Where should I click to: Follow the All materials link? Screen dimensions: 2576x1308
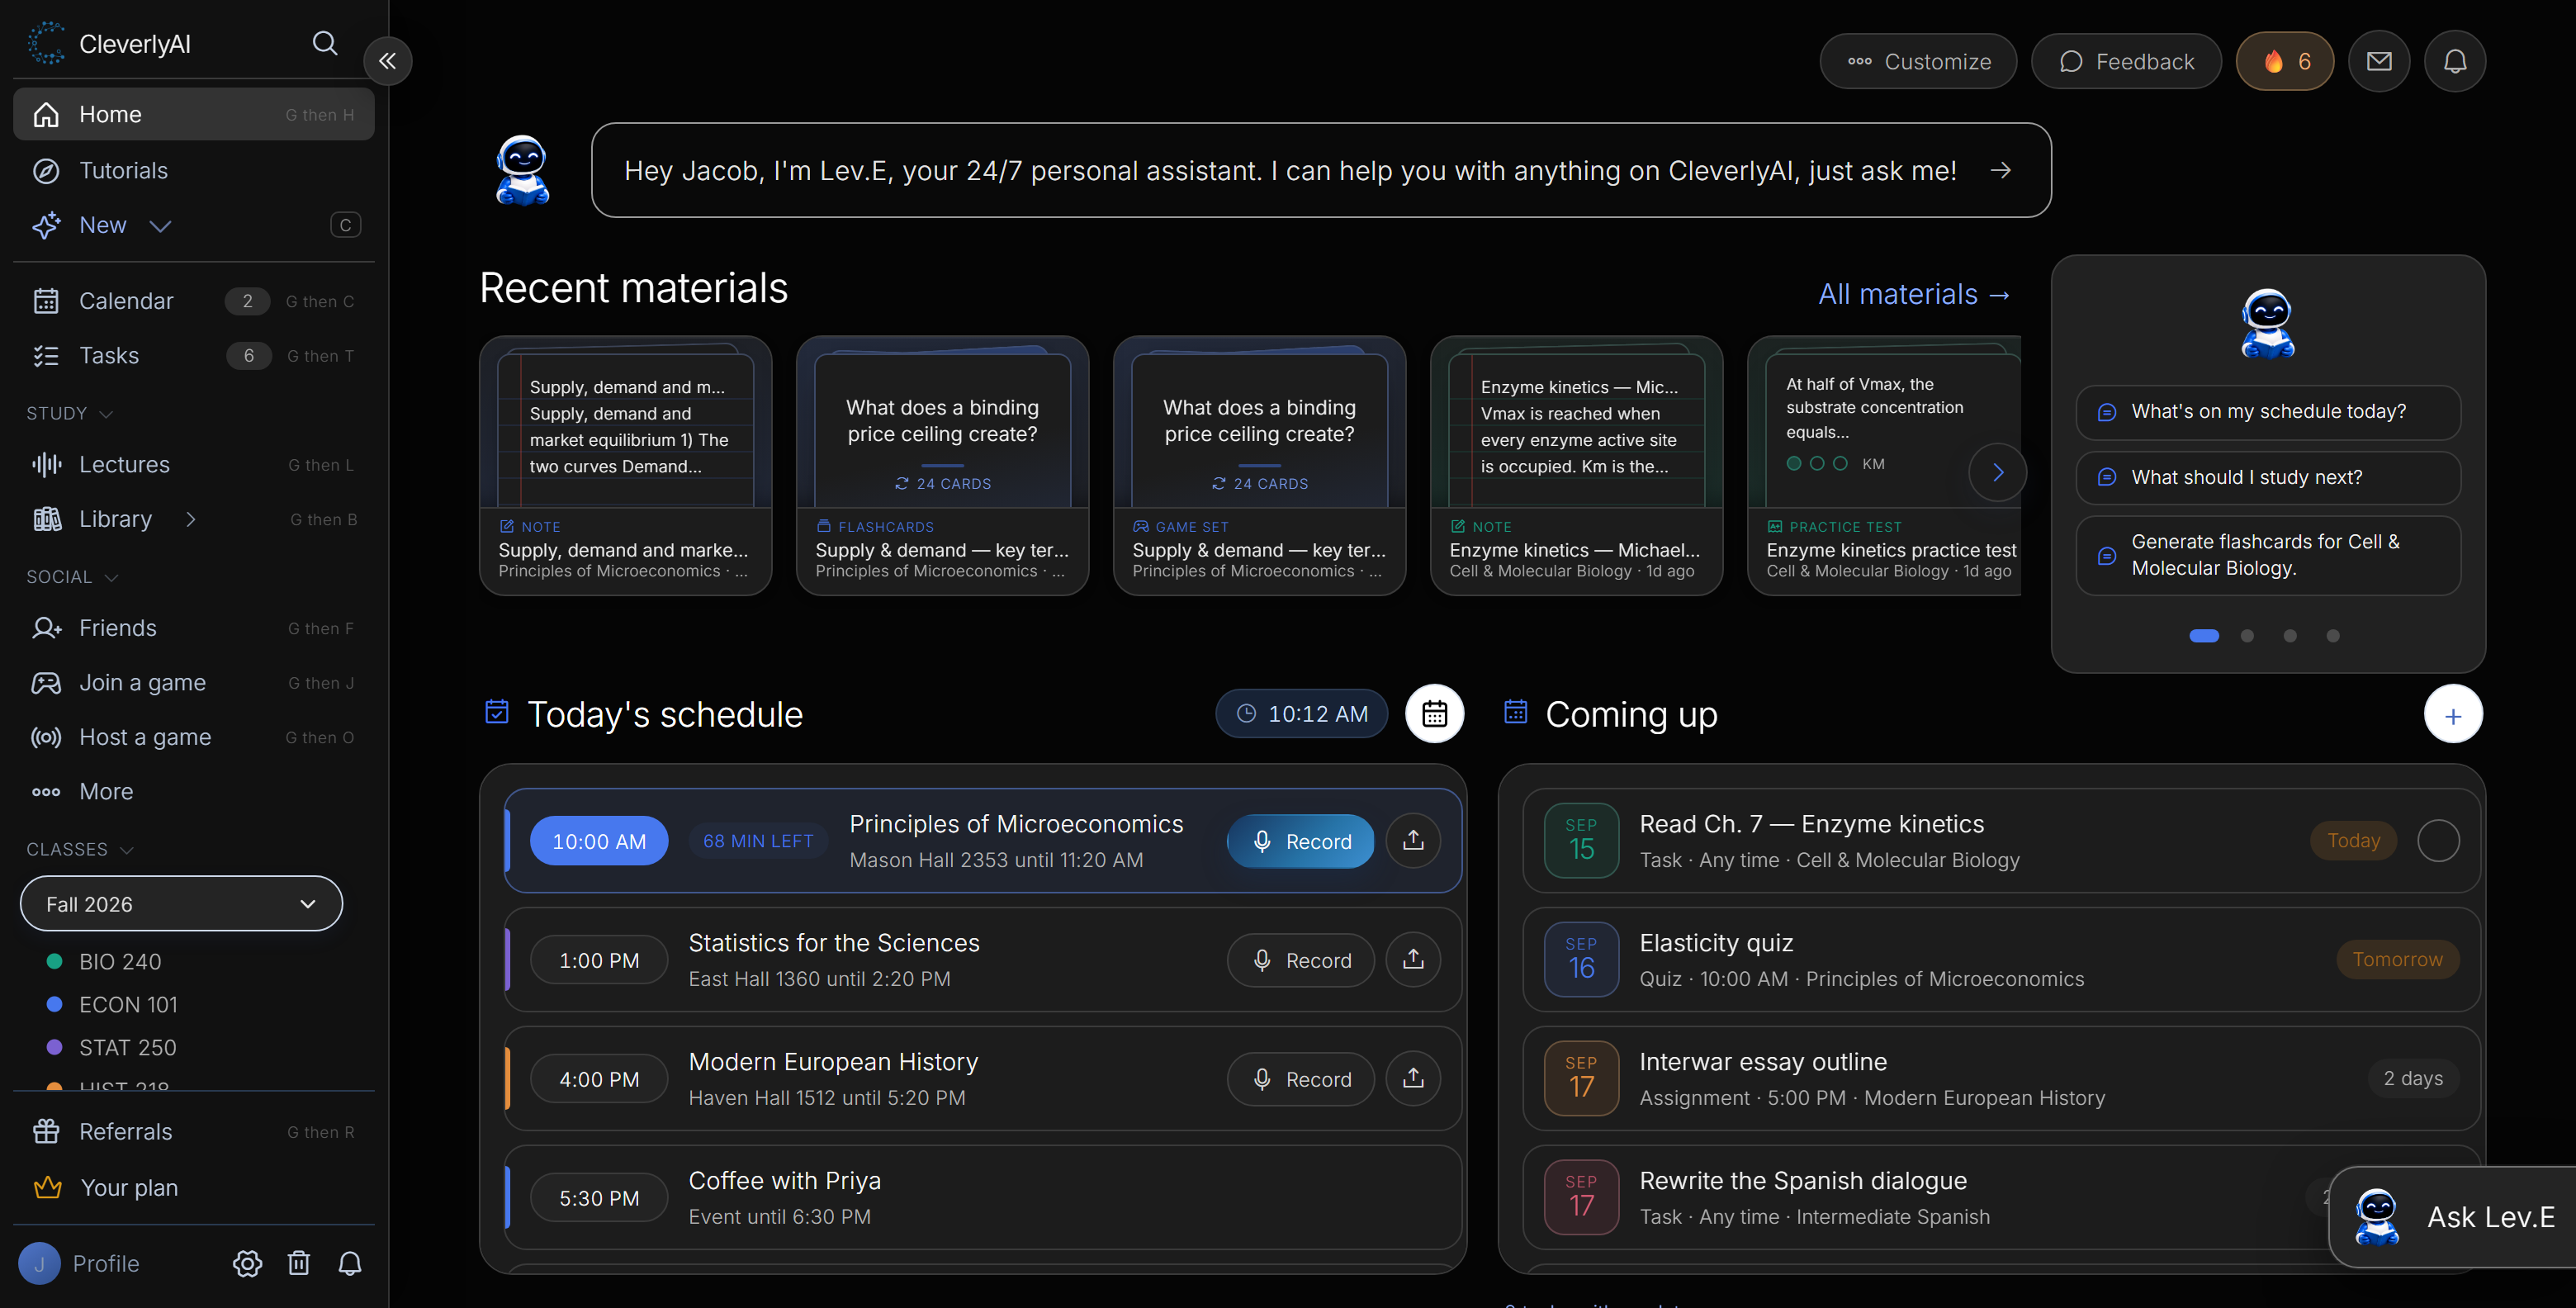pos(1914,294)
